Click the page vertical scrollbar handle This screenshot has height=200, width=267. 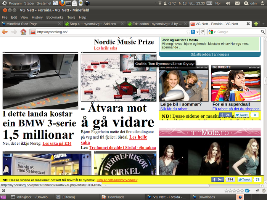(265, 81)
